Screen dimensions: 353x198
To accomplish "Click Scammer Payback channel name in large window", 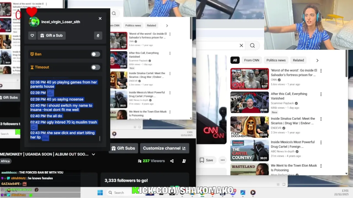I will [x=282, y=103].
